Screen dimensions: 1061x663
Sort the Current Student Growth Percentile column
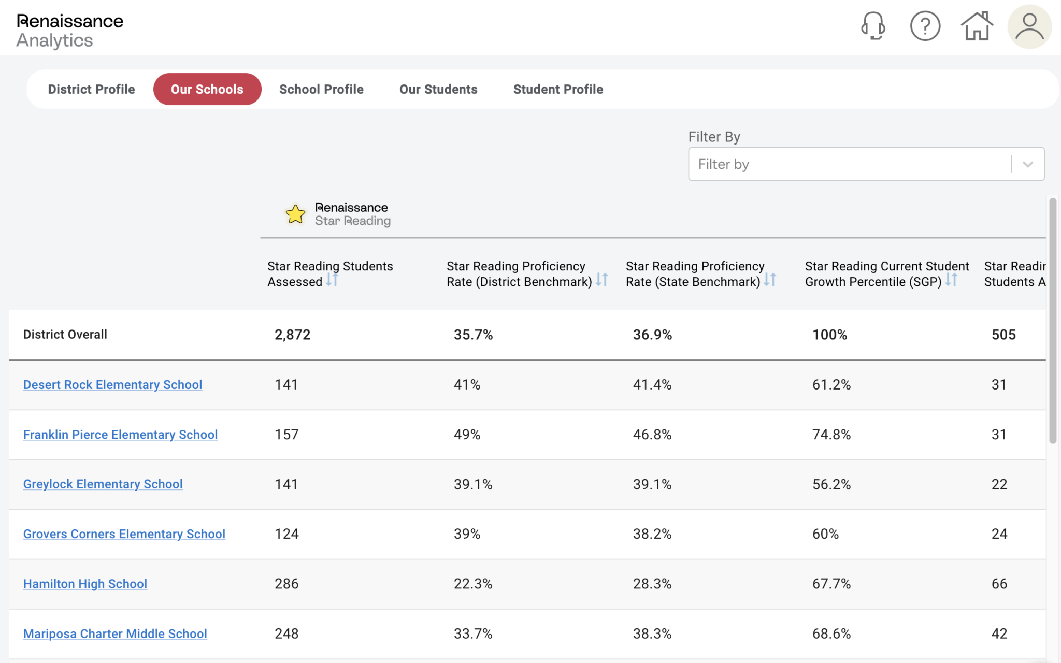click(952, 280)
